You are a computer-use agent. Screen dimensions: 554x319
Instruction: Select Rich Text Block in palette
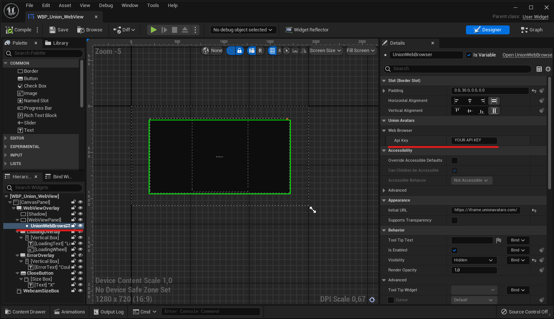tap(40, 116)
